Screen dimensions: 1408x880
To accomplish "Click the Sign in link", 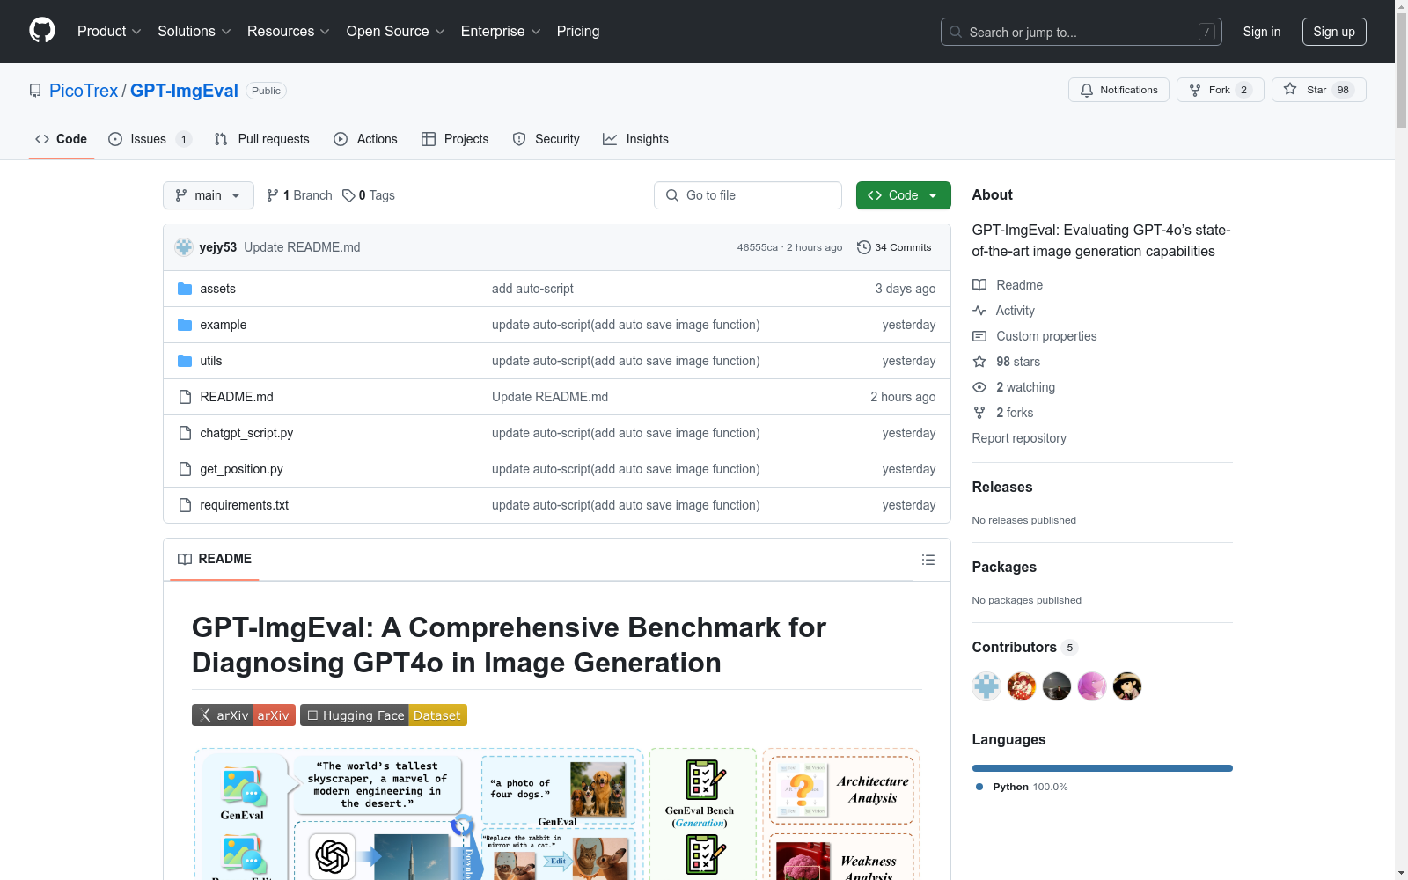I will tap(1261, 32).
